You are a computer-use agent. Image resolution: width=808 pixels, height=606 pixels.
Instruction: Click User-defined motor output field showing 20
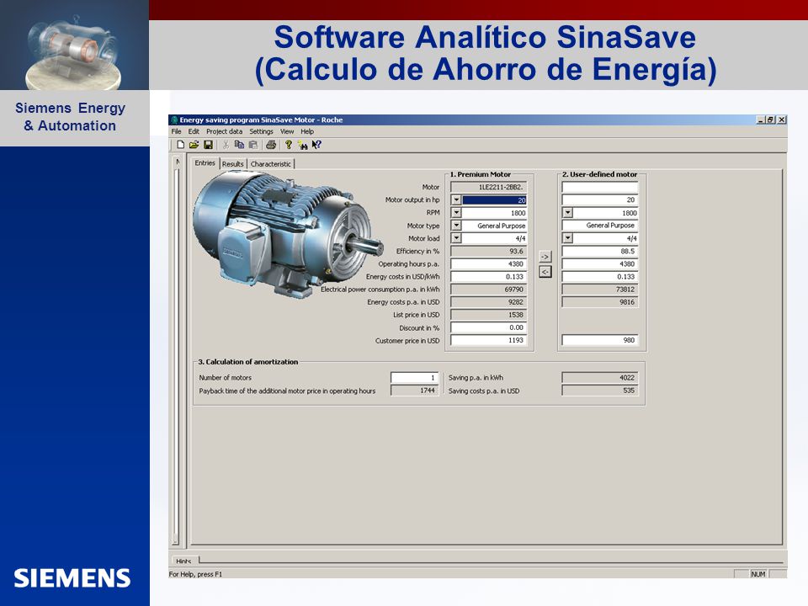[x=600, y=200]
